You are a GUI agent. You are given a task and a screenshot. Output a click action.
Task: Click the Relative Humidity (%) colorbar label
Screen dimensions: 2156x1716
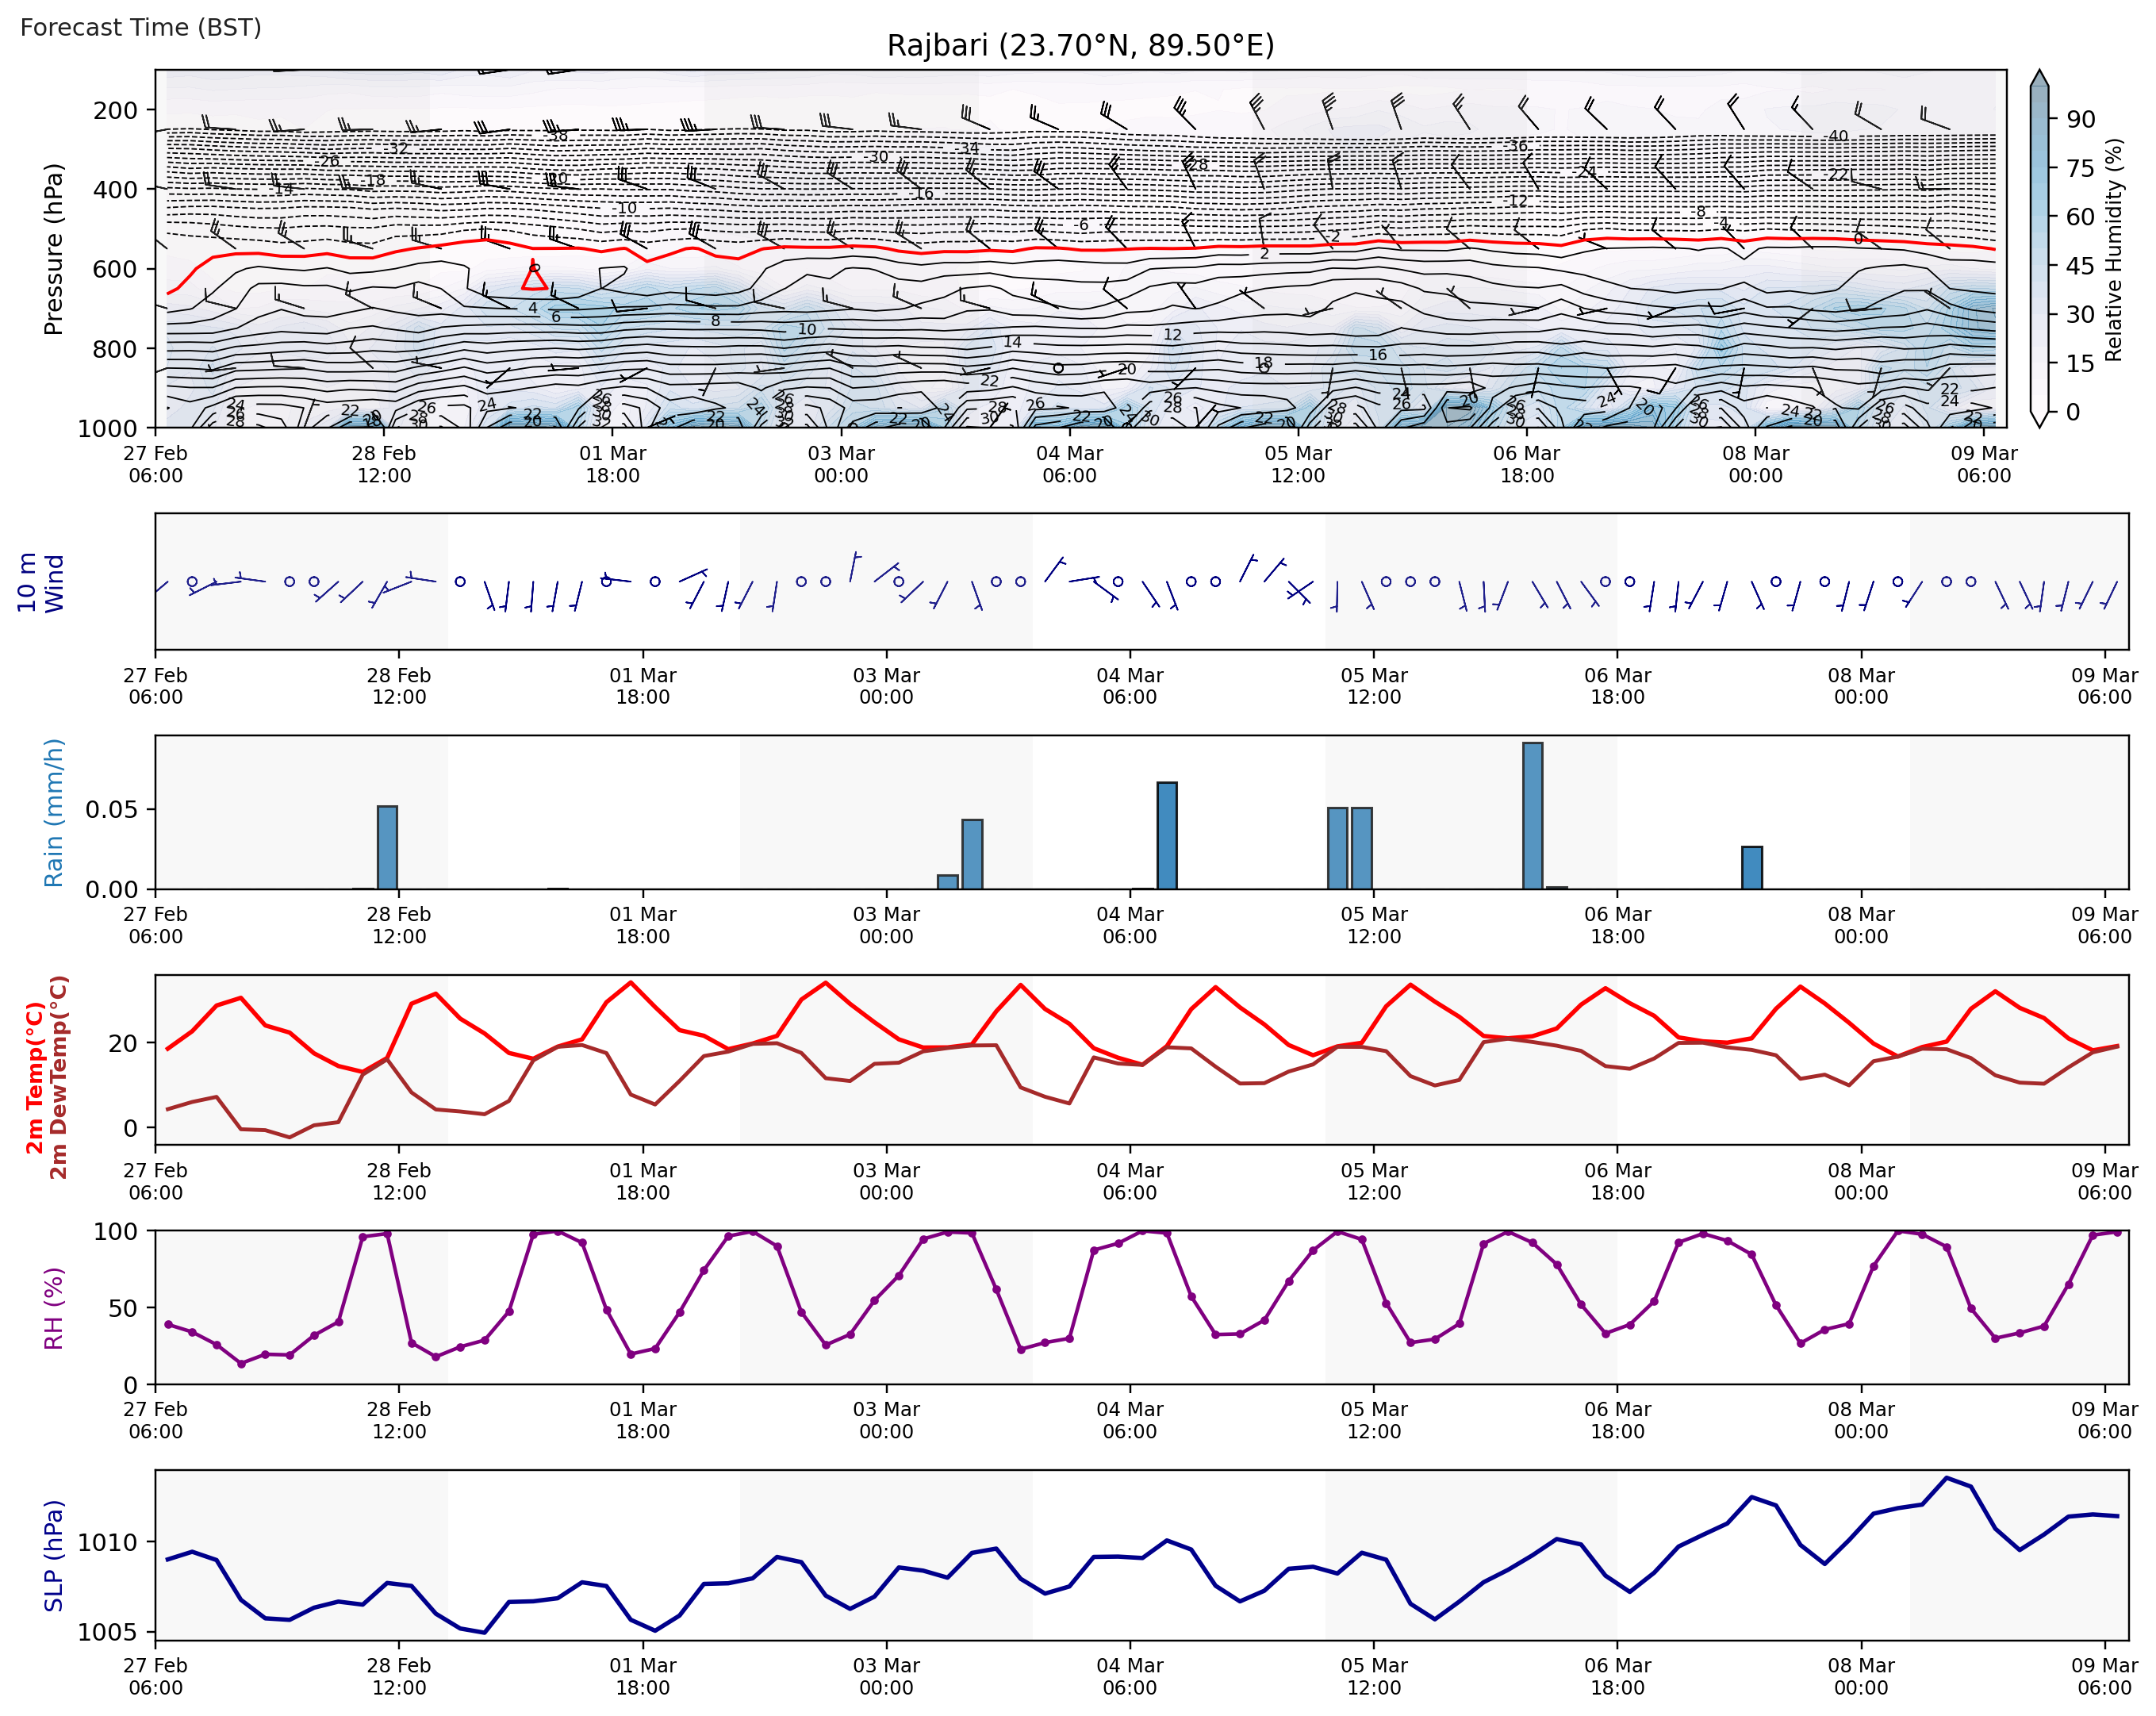click(x=2113, y=249)
